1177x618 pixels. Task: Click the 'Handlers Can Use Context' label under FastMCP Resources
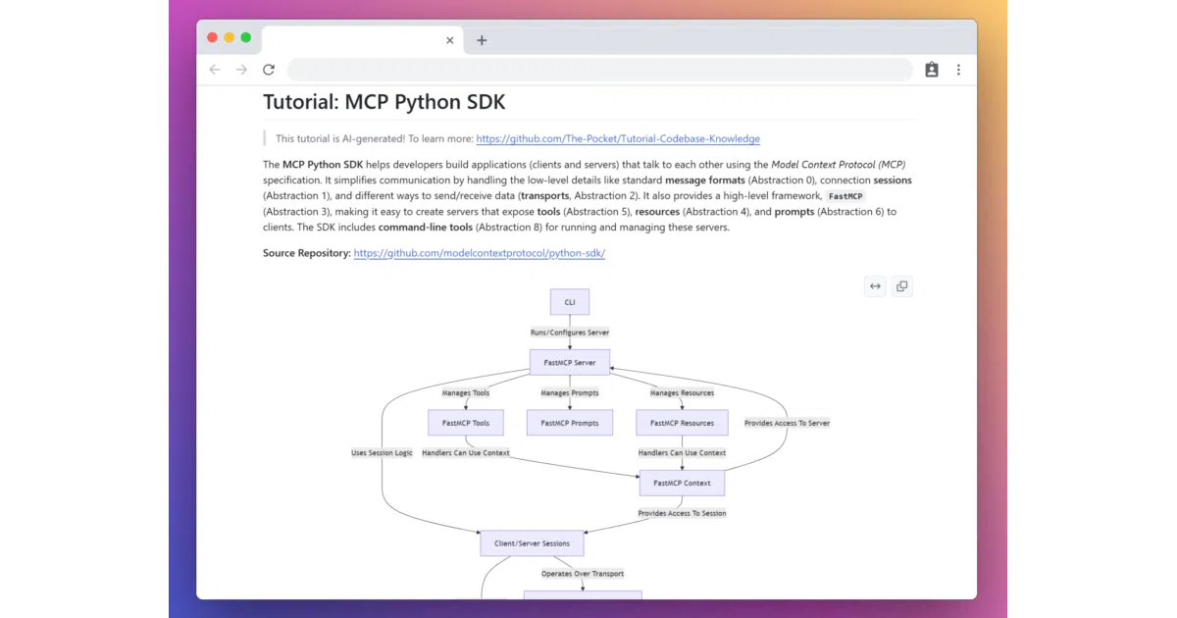tap(682, 453)
